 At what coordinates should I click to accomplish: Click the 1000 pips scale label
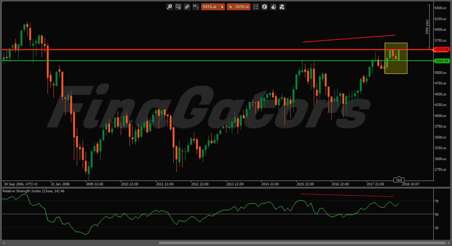[427, 27]
